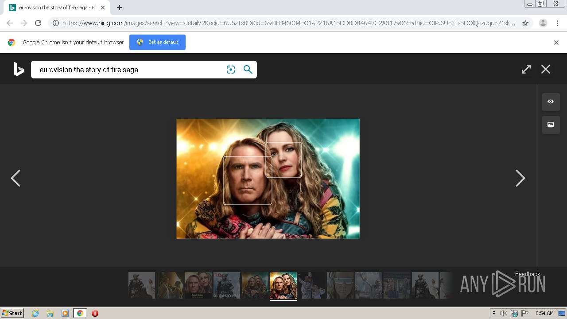The image size is (567, 319).
Task: Click the Feedback link
Action: point(528,274)
